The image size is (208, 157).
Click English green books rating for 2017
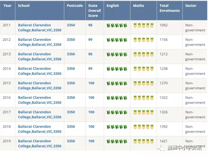(117, 112)
